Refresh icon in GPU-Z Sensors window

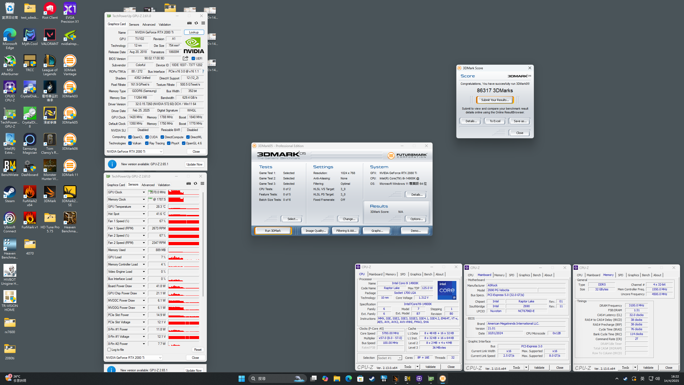pyautogui.click(x=195, y=183)
